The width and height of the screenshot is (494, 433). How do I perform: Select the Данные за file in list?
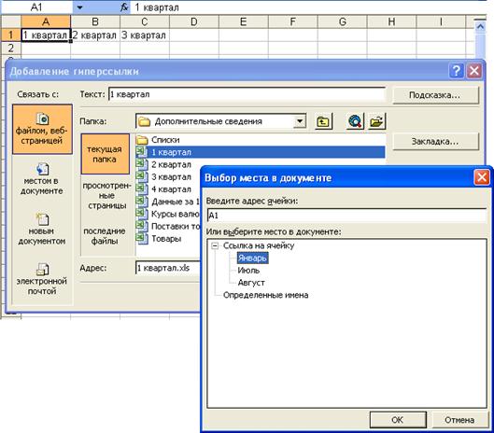(168, 202)
